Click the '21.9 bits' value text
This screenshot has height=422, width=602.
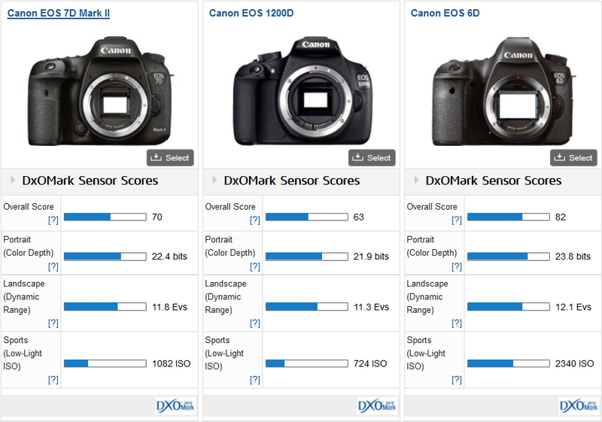371,257
